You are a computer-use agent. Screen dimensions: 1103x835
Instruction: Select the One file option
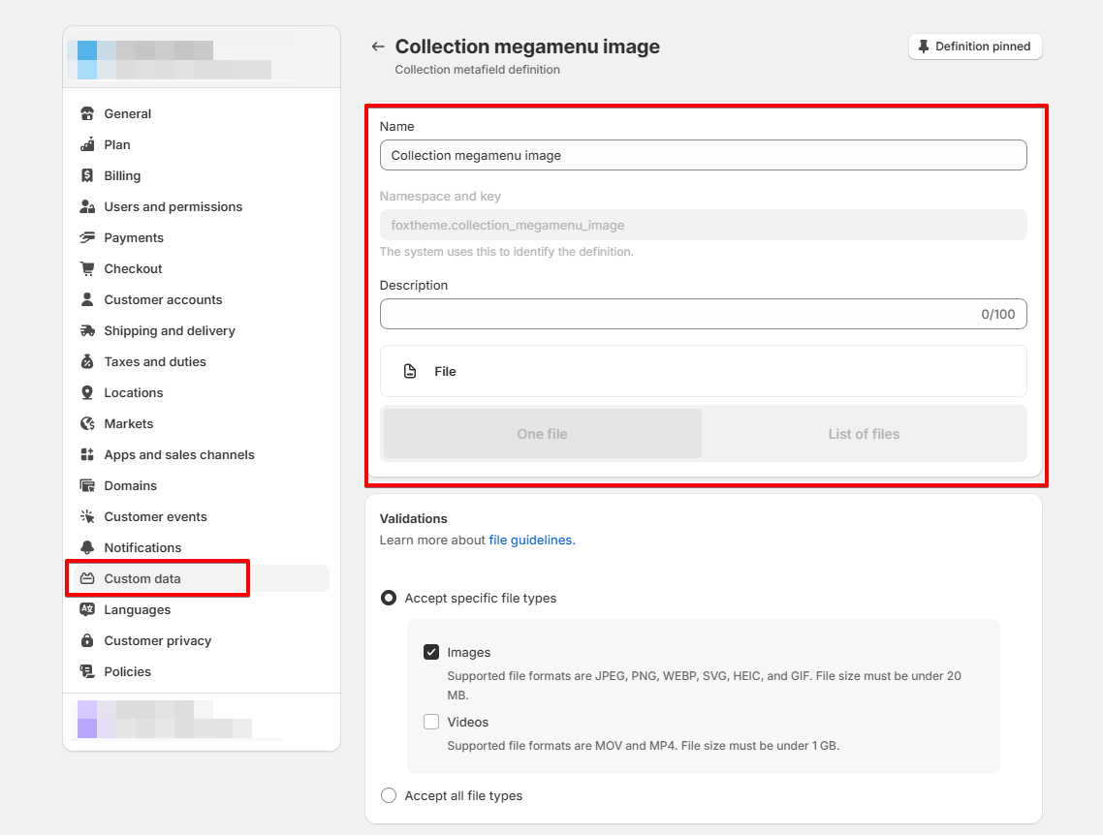coord(543,434)
